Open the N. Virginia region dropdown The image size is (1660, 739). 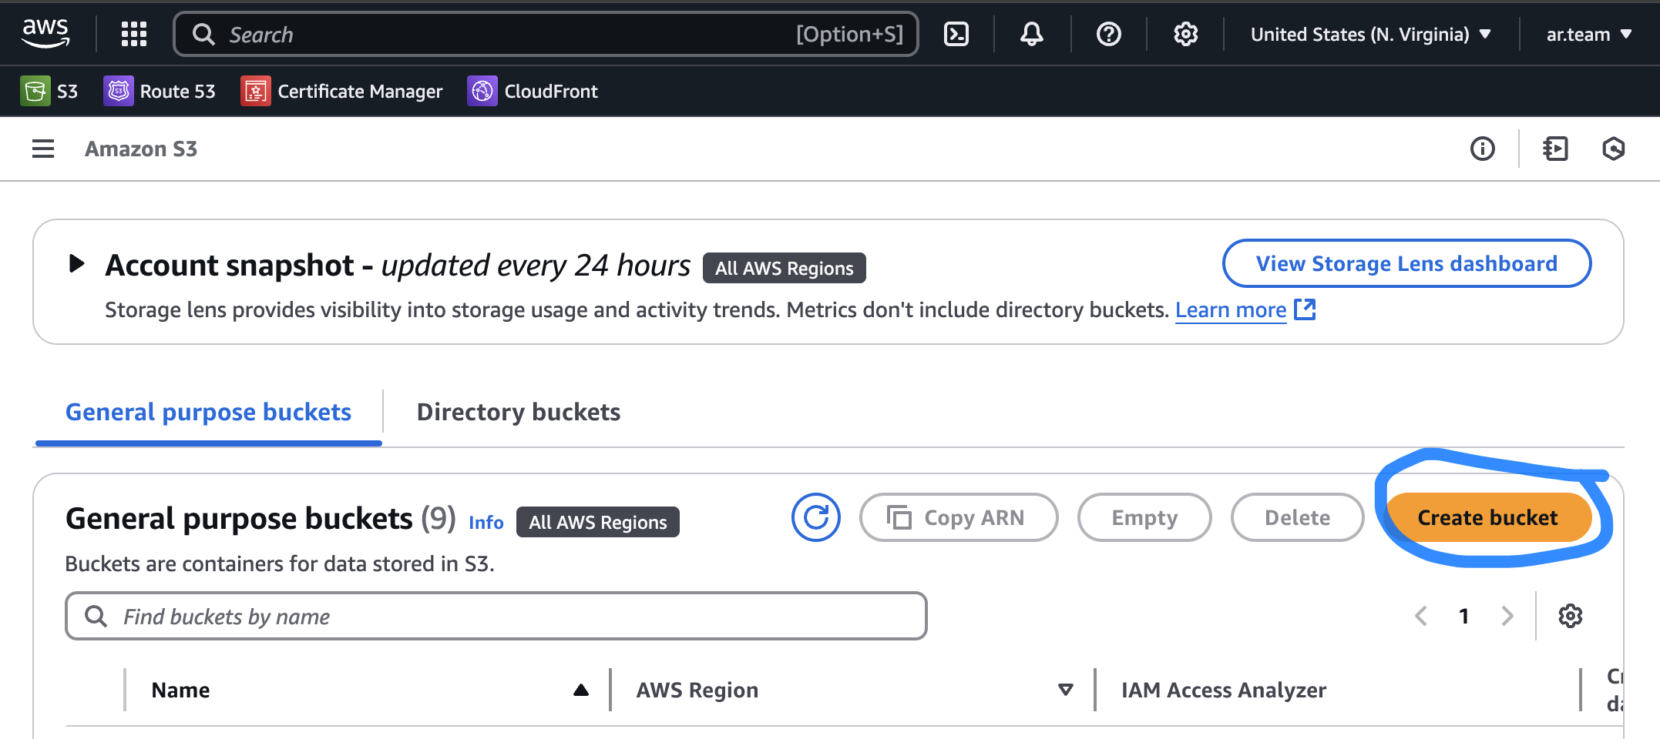tap(1370, 34)
